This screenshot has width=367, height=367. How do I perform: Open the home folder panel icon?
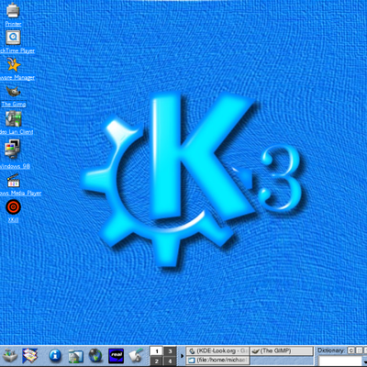tap(75, 356)
